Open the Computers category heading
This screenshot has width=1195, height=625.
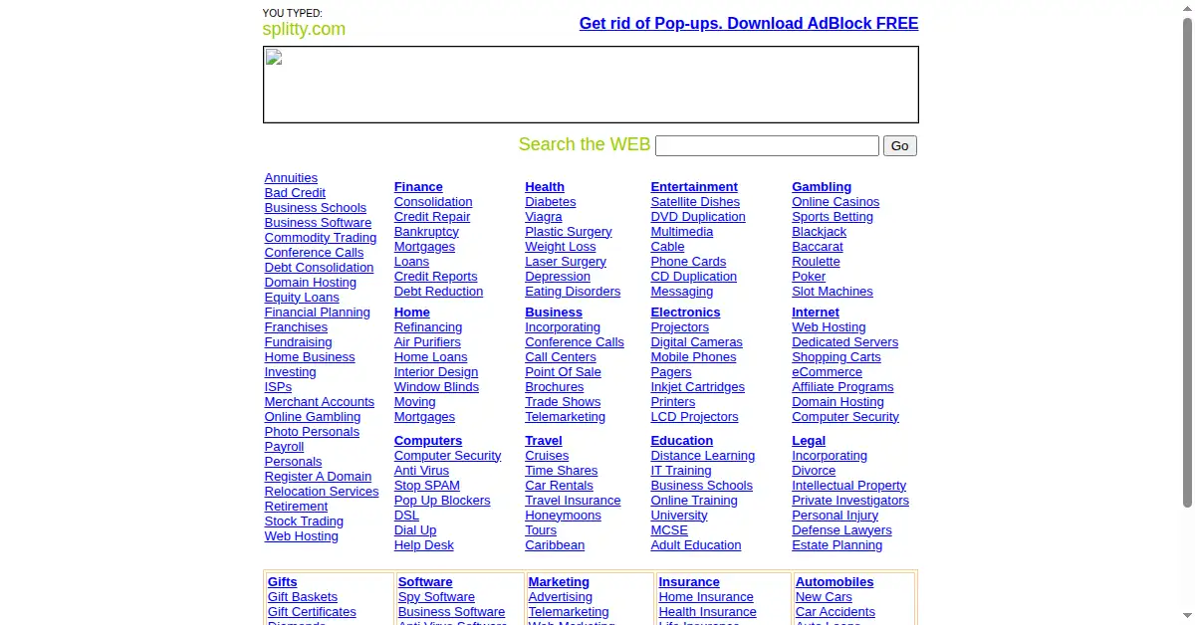428,441
